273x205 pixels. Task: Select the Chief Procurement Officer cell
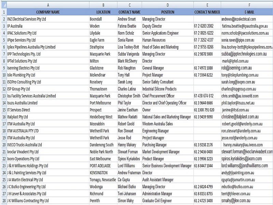pyautogui.click(x=168, y=96)
